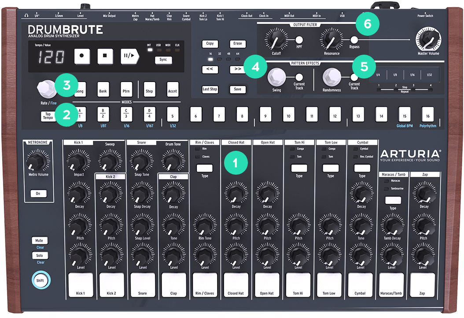Start playback with the Play/Pause button
This screenshot has width=464, height=318.
(x=129, y=56)
